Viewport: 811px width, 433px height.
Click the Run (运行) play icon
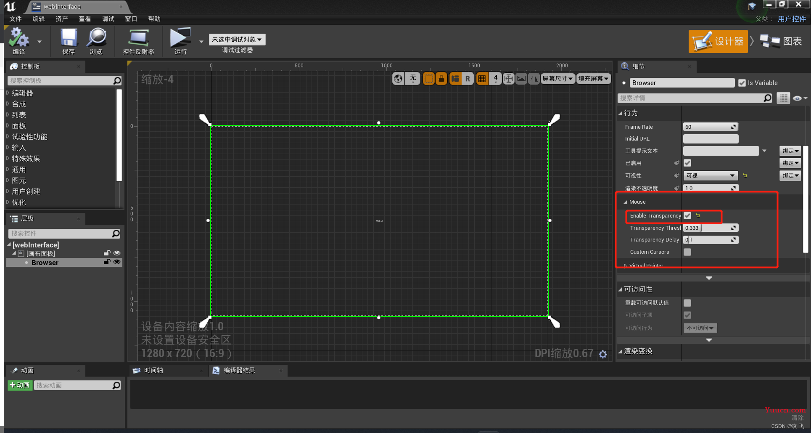coord(180,37)
